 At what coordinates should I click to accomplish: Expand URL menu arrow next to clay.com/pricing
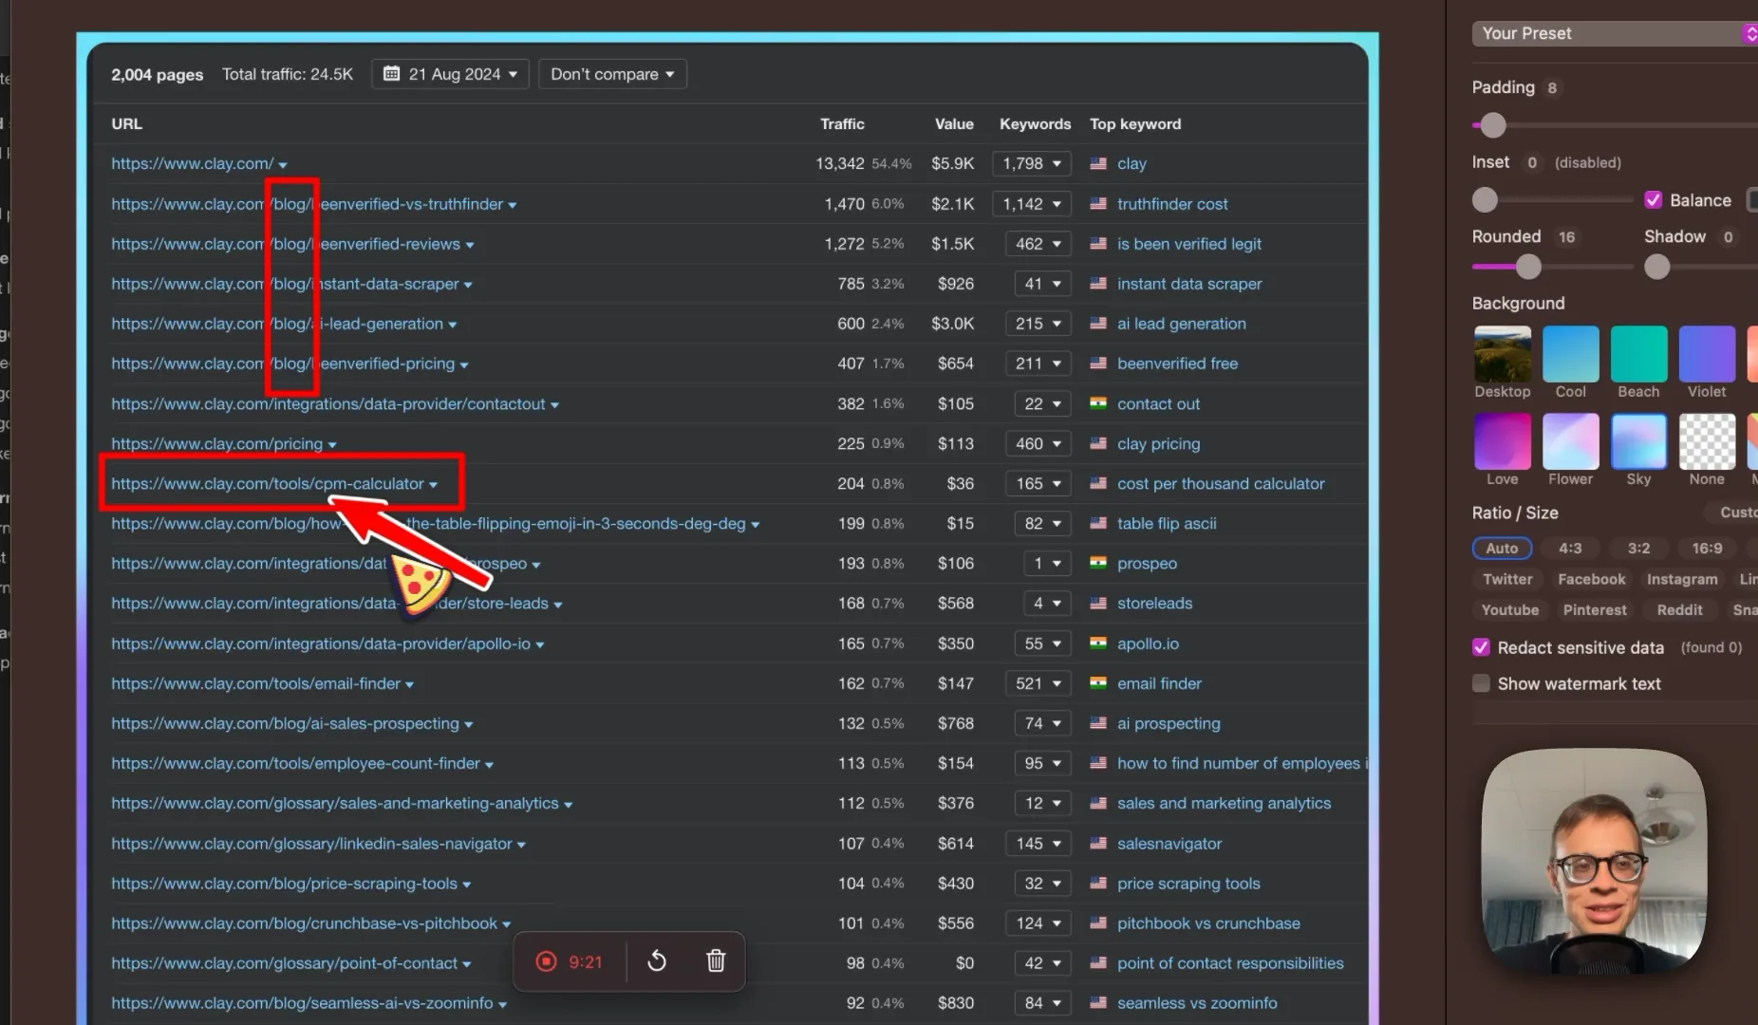(332, 445)
